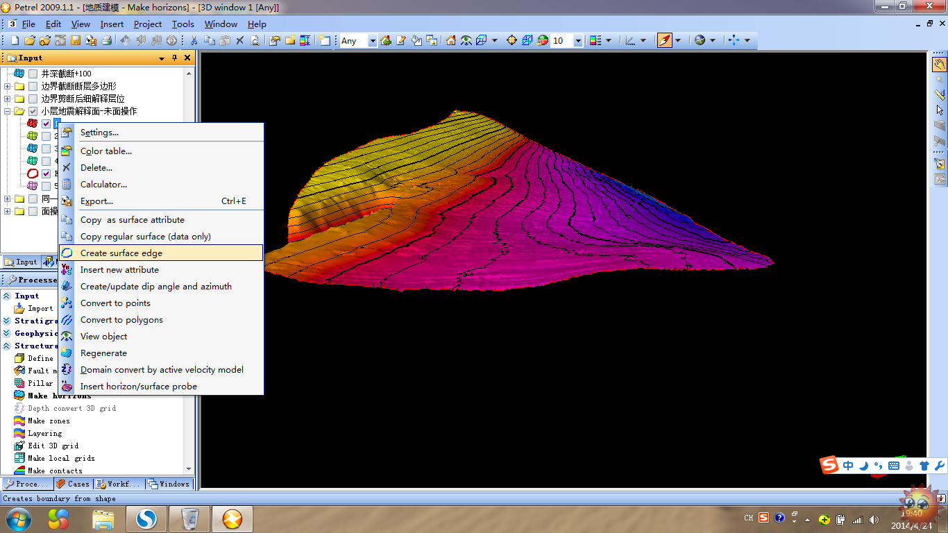948x533 pixels.
Task: Click the Copy toolbar icon
Action: point(210,41)
